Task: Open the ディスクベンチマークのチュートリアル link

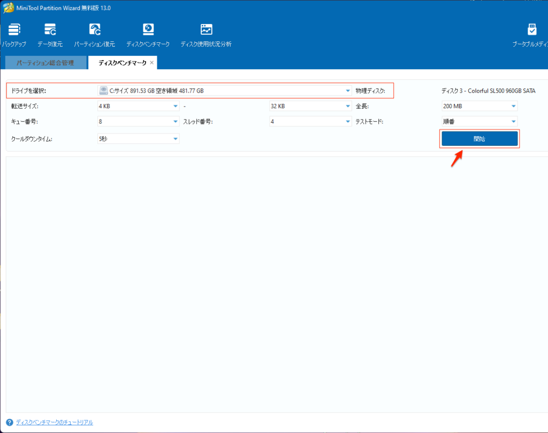Action: pyautogui.click(x=54, y=422)
